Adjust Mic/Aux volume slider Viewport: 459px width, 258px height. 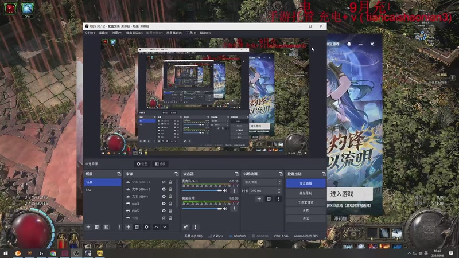(x=202, y=191)
